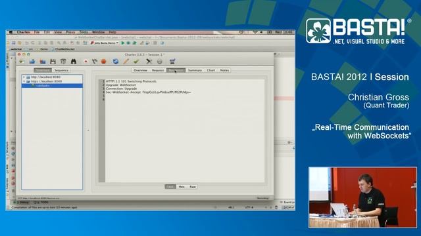This screenshot has height=236, width=421.
Task: Click the Open Session folder icon
Action: click(32, 62)
